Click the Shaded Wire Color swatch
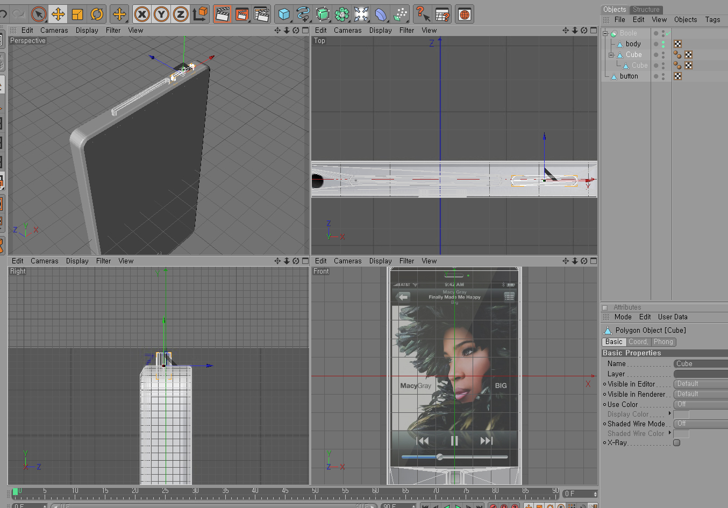 pos(681,434)
